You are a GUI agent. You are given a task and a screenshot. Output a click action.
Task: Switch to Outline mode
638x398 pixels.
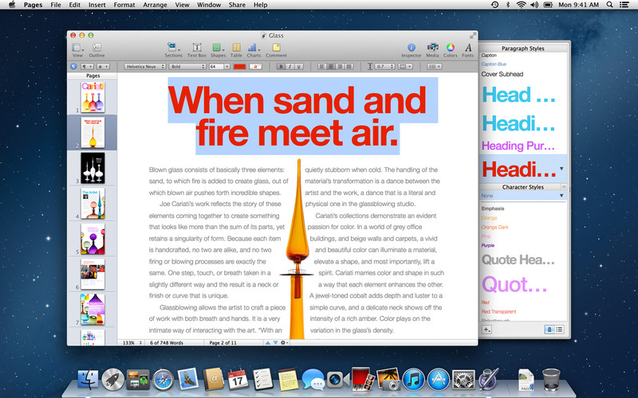(96, 49)
